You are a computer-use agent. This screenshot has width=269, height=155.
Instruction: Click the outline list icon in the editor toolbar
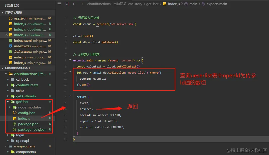tap(59, 4)
